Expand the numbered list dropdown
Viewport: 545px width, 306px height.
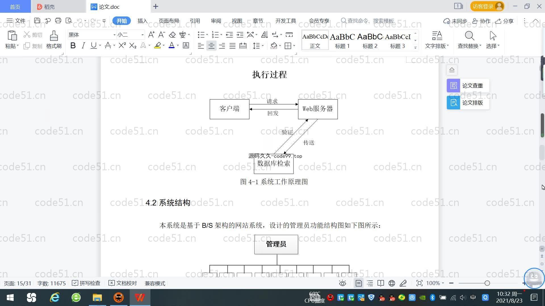(221, 35)
